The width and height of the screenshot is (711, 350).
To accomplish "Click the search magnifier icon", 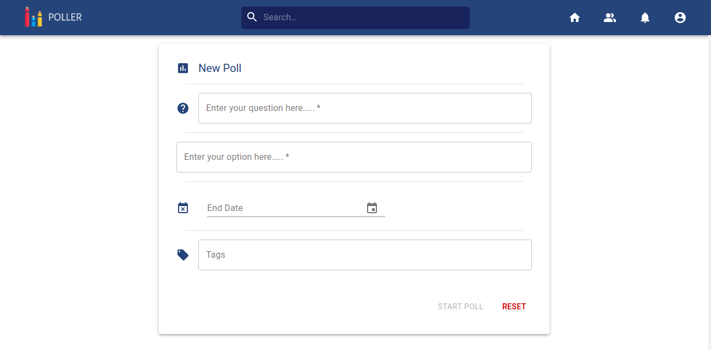I will [x=252, y=17].
